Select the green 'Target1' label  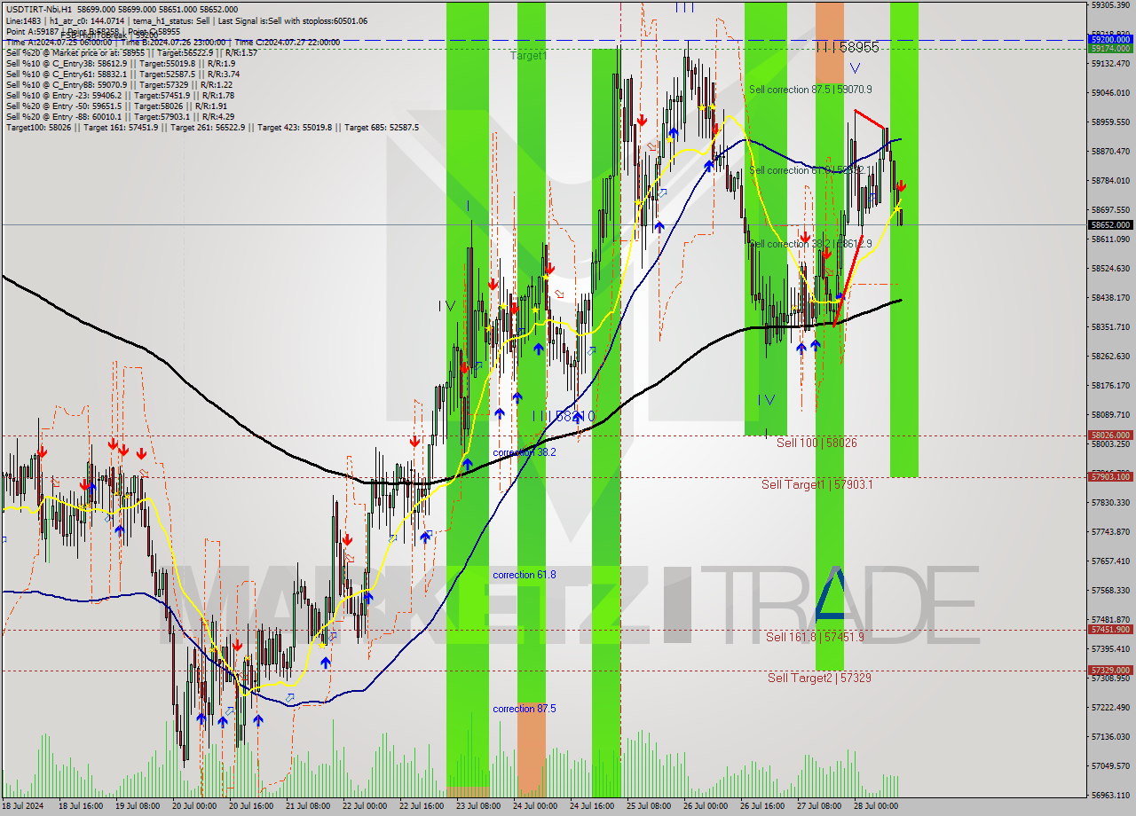[x=528, y=55]
